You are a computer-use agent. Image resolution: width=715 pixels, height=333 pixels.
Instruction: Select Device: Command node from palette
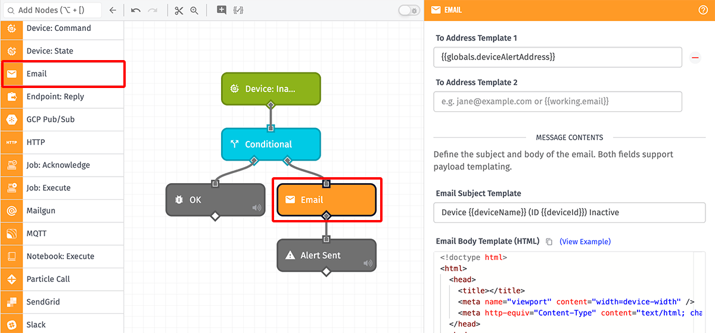[x=62, y=29]
